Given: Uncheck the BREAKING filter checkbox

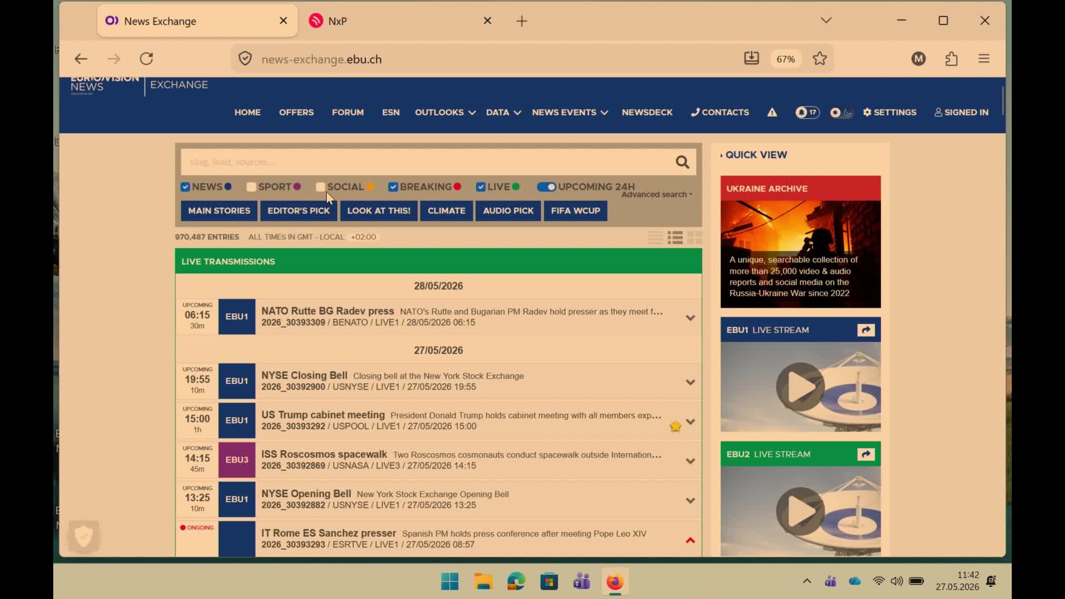Looking at the screenshot, I should pos(393,187).
